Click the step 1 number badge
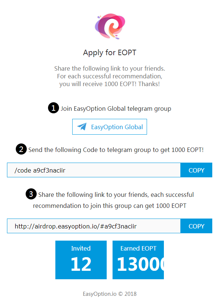 click(x=54, y=108)
